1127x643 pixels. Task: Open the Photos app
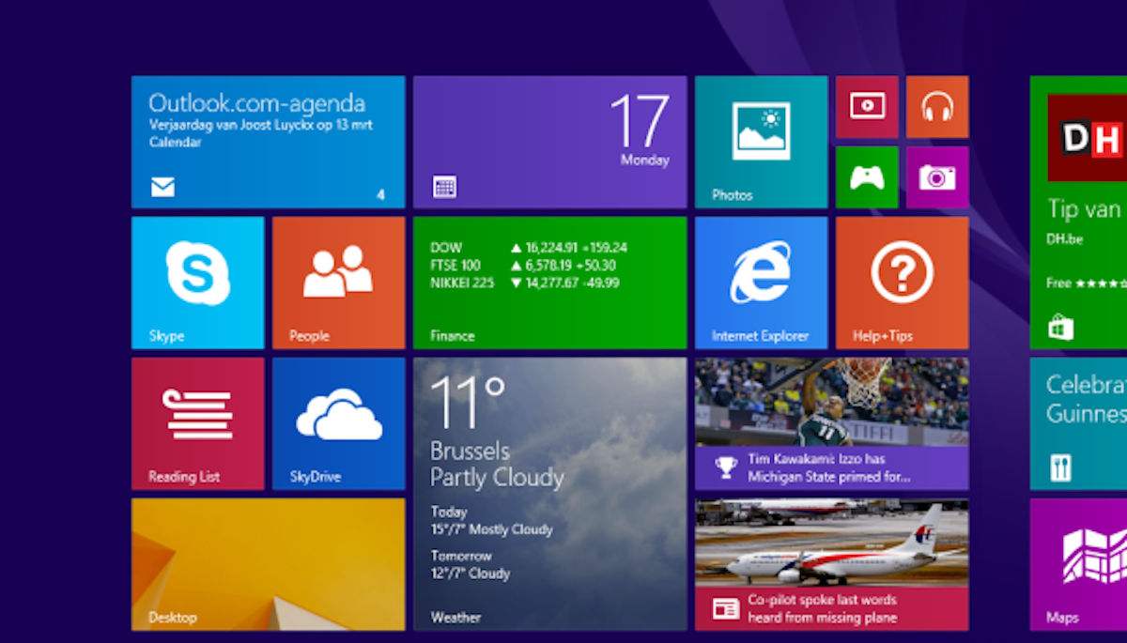761,142
